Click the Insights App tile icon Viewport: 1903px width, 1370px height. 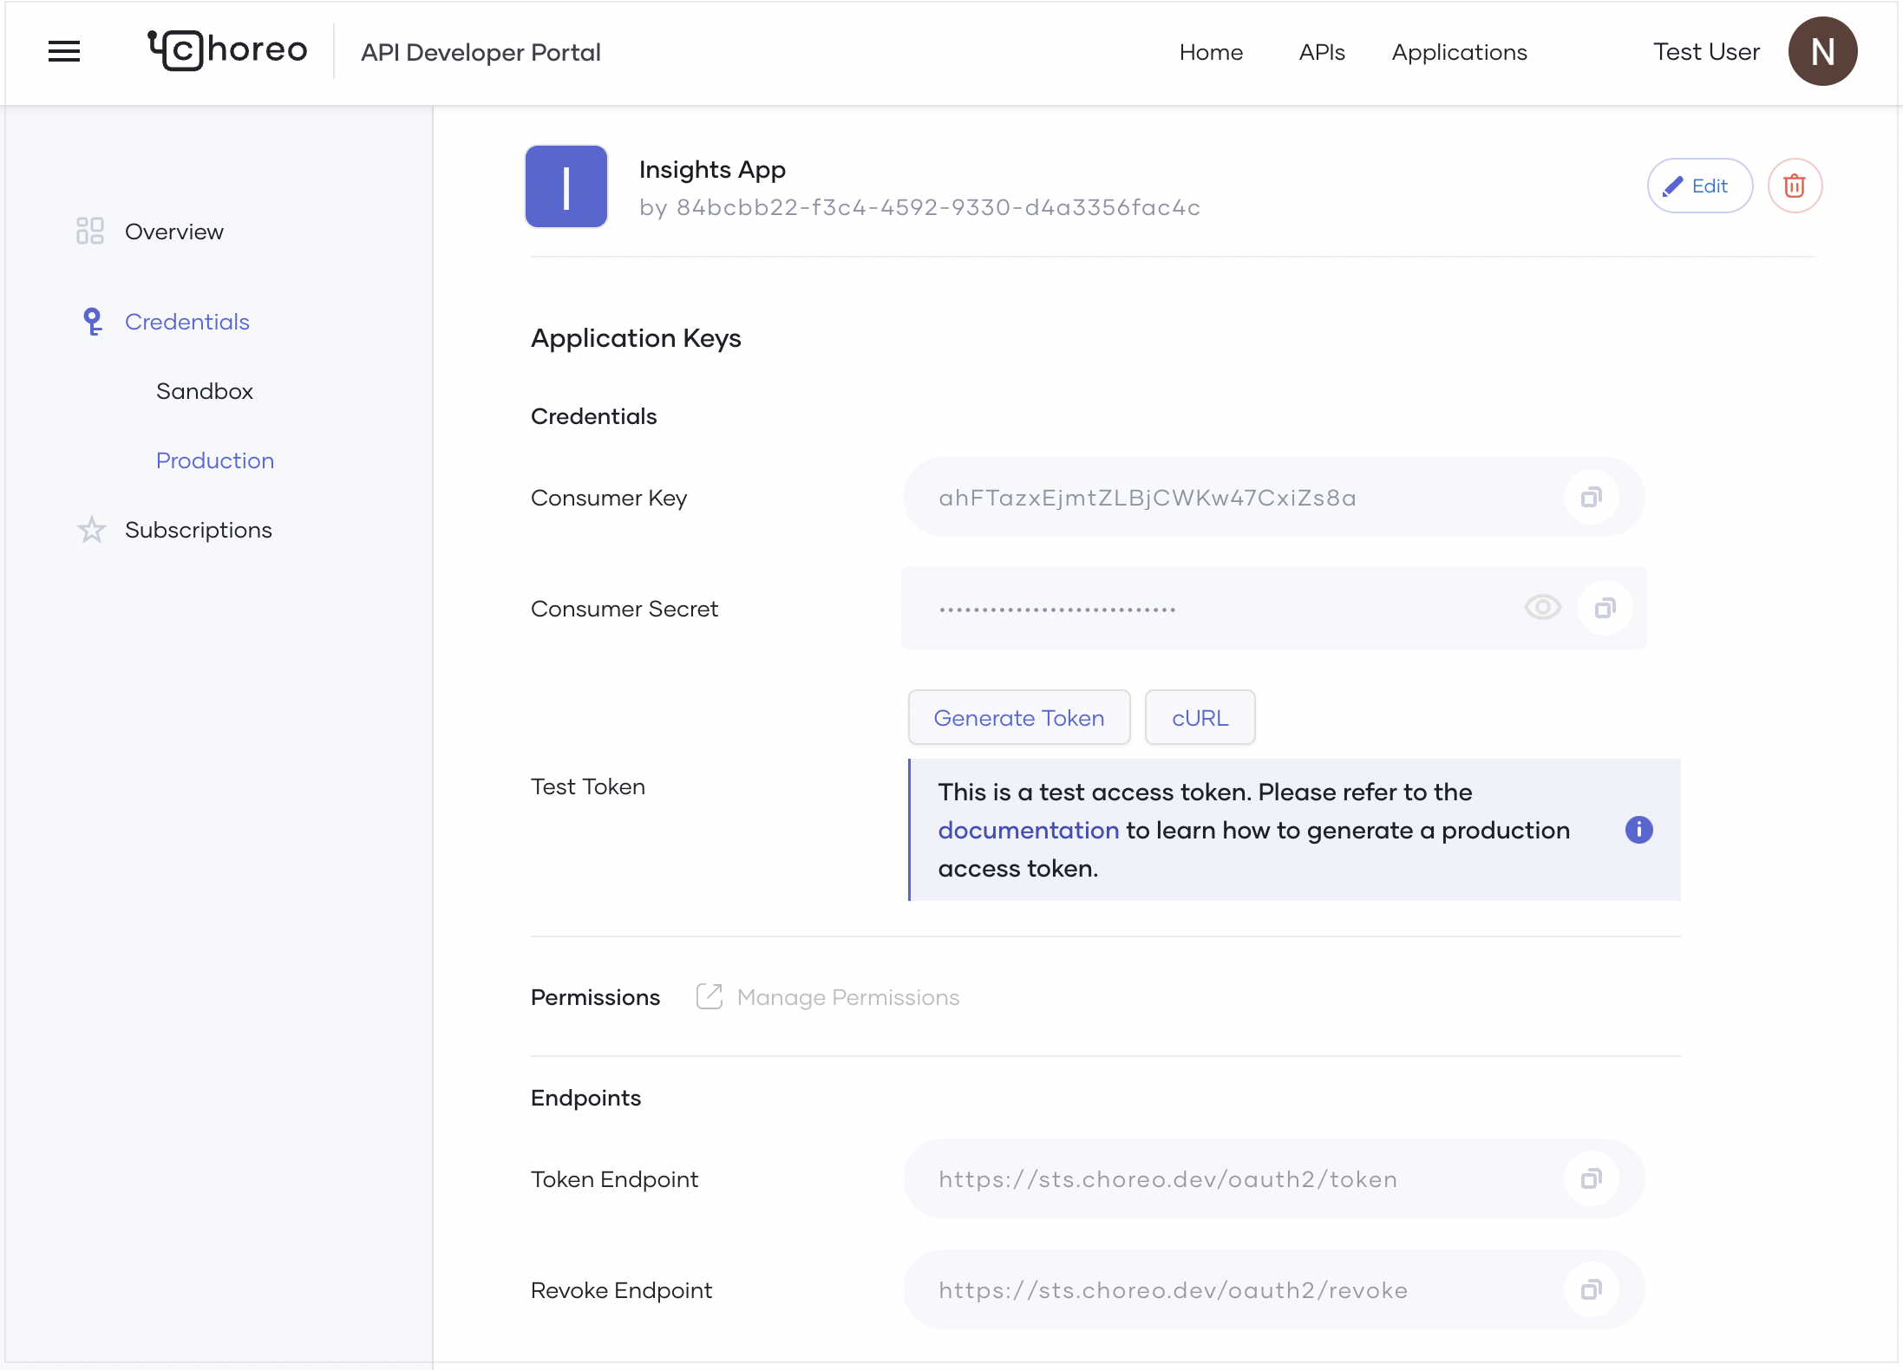pyautogui.click(x=566, y=186)
